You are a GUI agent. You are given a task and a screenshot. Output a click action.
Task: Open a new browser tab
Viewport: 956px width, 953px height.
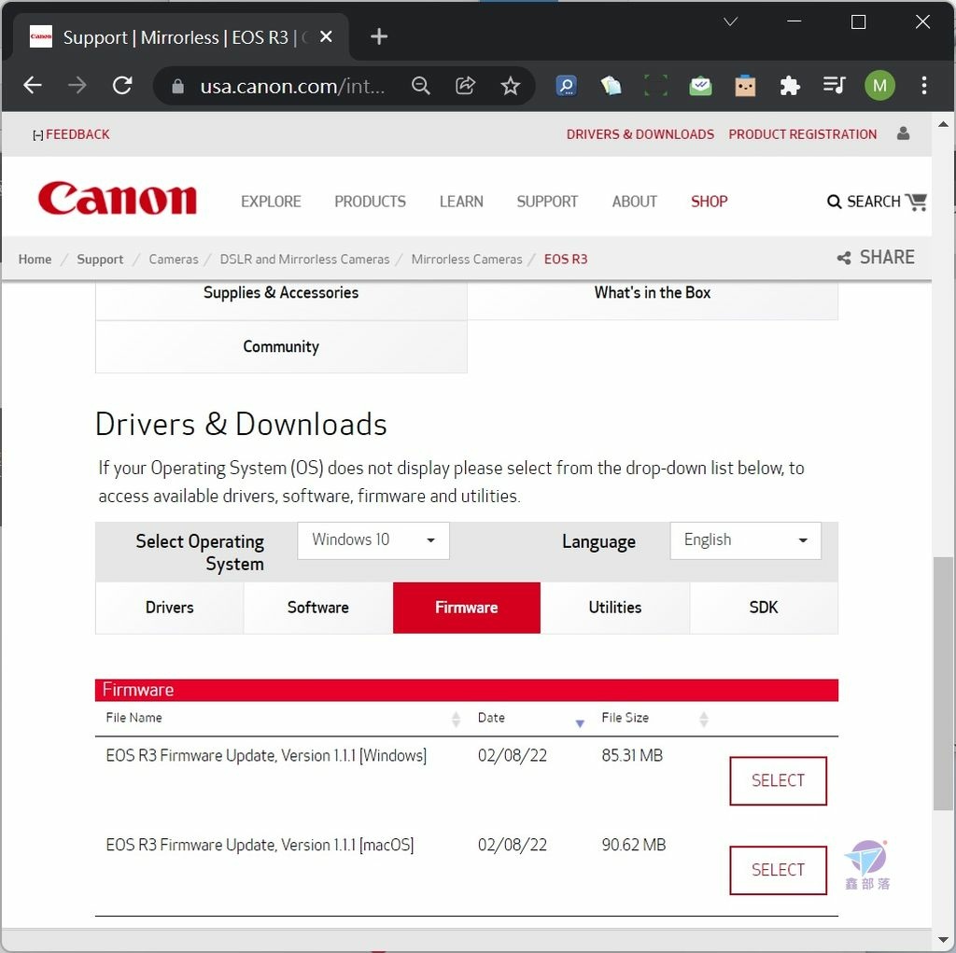tap(379, 36)
